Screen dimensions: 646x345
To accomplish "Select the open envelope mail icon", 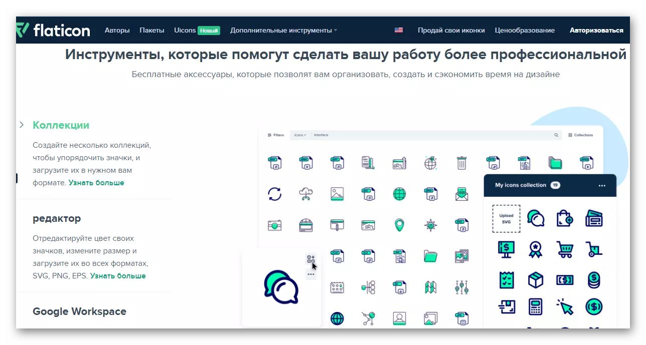I will pos(461,194).
